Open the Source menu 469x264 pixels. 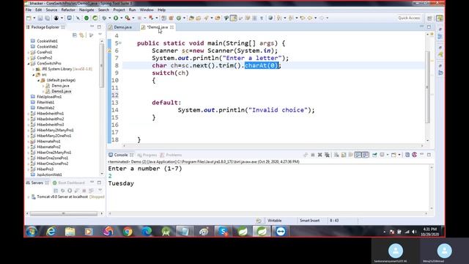51,10
